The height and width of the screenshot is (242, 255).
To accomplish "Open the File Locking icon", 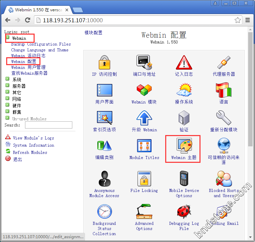I will 144,178.
